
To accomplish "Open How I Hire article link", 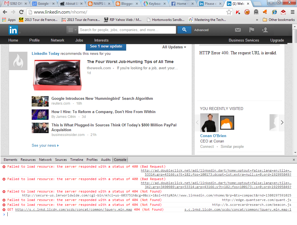I will pos(104,112).
